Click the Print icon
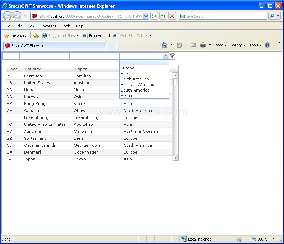Screen dimensions: 284x244 tap(203, 45)
